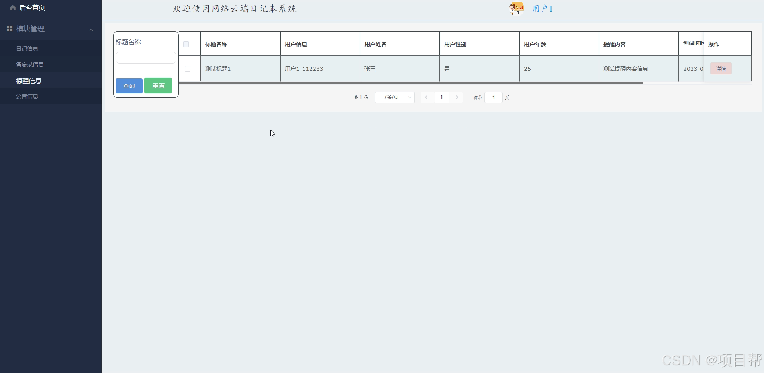The width and height of the screenshot is (764, 373).
Task: Click the home icon beside 后台首页
Action: (x=13, y=8)
